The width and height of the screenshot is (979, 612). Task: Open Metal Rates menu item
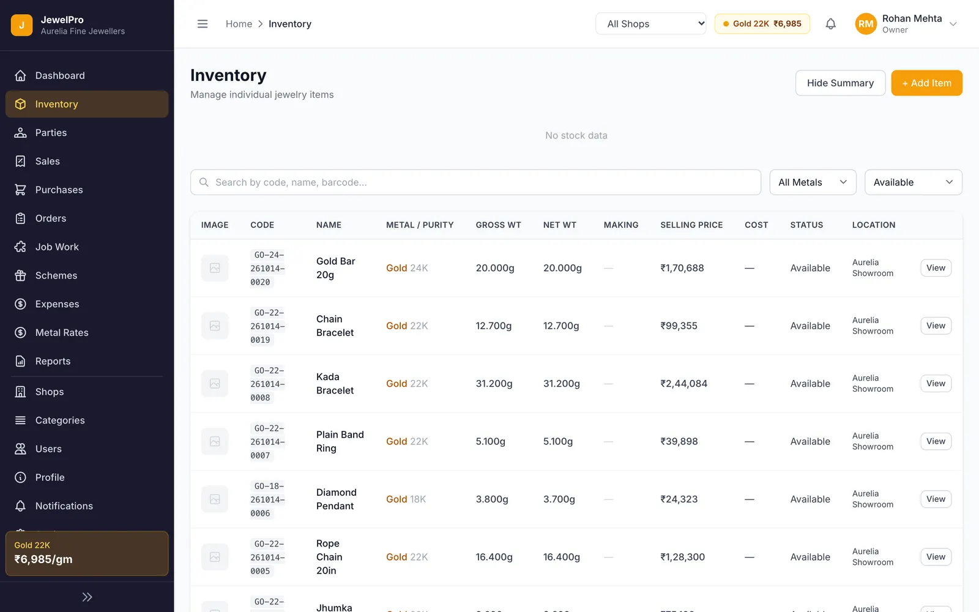click(87, 332)
